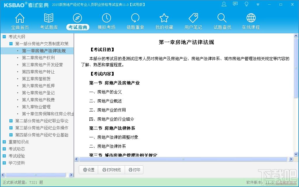Open the 试题查找 magnifier icon
Viewport: 299px width, 187px height.
[x=222, y=18]
